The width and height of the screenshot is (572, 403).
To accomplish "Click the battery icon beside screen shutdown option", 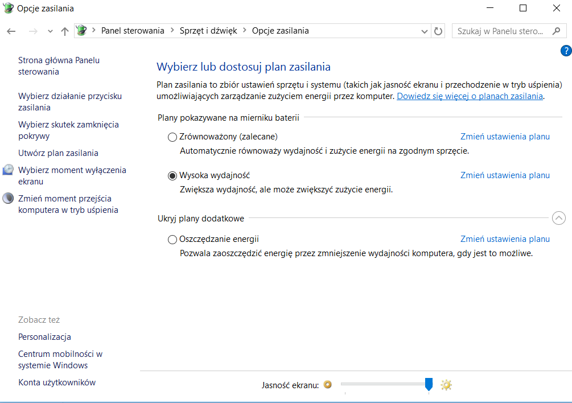I will point(8,169).
